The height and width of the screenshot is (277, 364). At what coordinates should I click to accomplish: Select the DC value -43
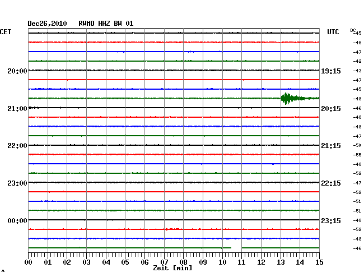(357, 71)
